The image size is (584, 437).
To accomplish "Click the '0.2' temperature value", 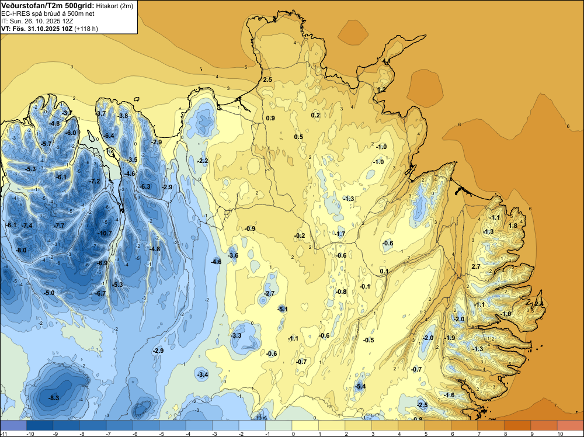I will click(315, 115).
